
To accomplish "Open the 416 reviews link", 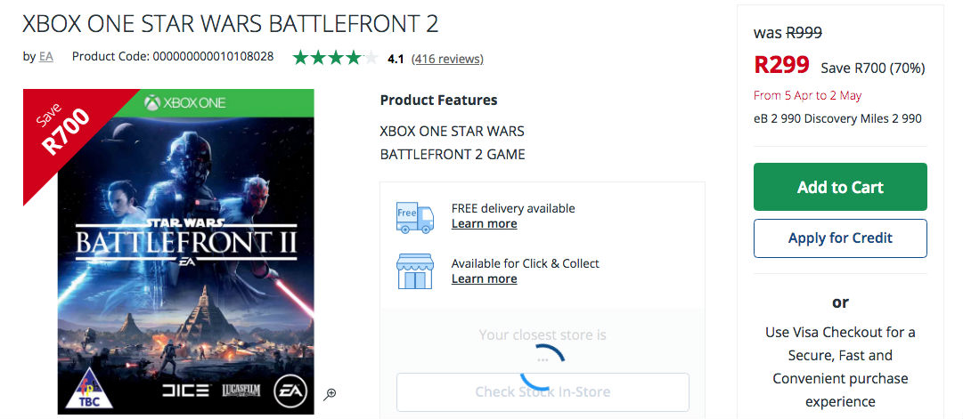I will [x=447, y=59].
